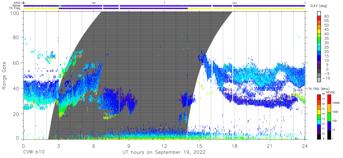Click the white top segment of ELEV colorbar
This screenshot has width=343, height=158.
[319, 14]
